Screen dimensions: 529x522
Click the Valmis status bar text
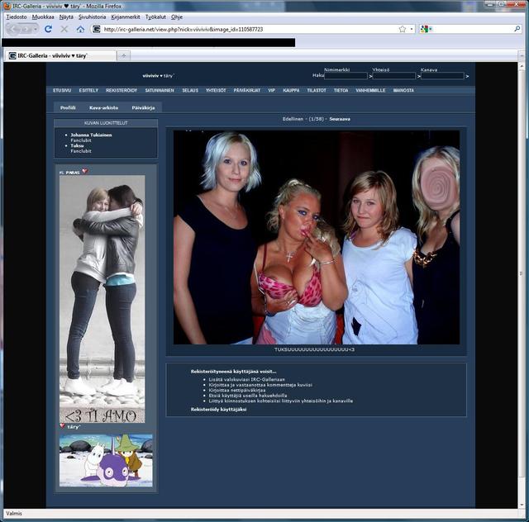[x=14, y=513]
